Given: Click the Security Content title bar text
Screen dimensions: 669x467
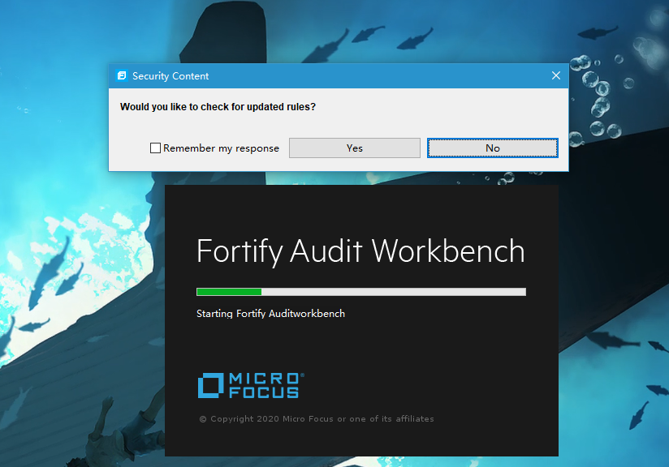Looking at the screenshot, I should pyautogui.click(x=170, y=76).
